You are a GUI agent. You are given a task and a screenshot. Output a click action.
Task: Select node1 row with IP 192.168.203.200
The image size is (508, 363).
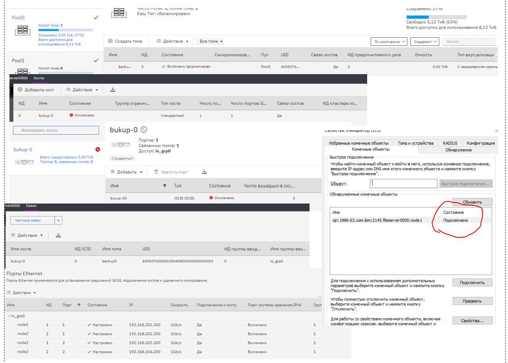tap(178, 343)
